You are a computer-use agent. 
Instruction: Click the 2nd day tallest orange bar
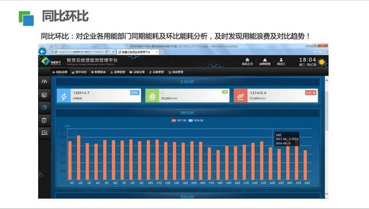(78, 158)
